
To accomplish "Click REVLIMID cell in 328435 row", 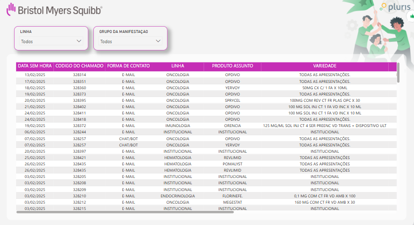I will (232, 171).
